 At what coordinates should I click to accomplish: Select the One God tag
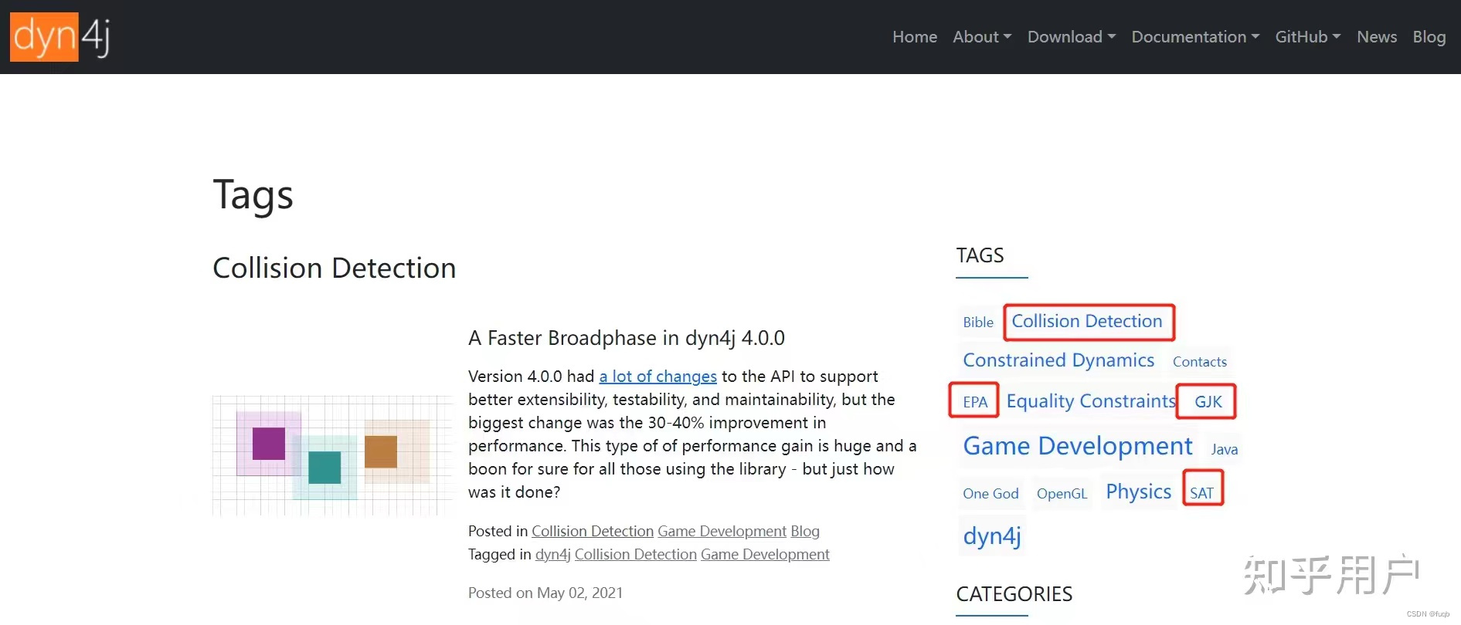990,494
